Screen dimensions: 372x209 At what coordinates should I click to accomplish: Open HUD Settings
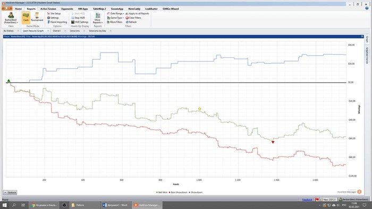click(80, 22)
